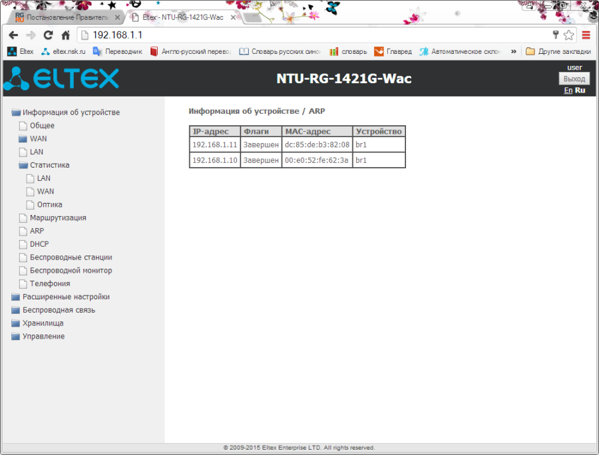Close the Постановление Правительства tab

117,17
